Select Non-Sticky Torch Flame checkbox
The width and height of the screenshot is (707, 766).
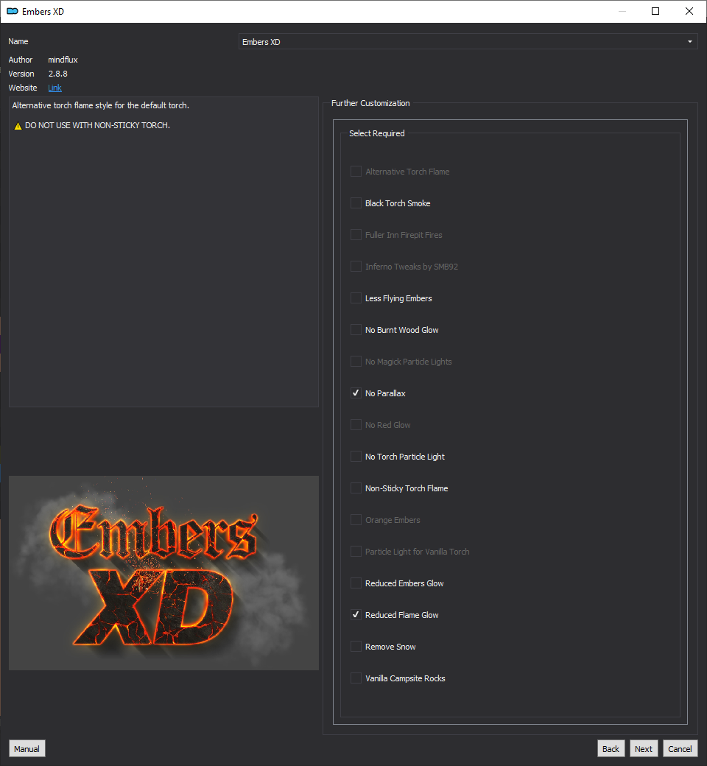pos(356,488)
